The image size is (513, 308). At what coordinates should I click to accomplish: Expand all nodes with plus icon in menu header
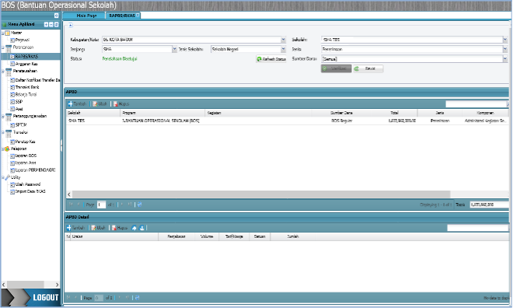(46, 25)
